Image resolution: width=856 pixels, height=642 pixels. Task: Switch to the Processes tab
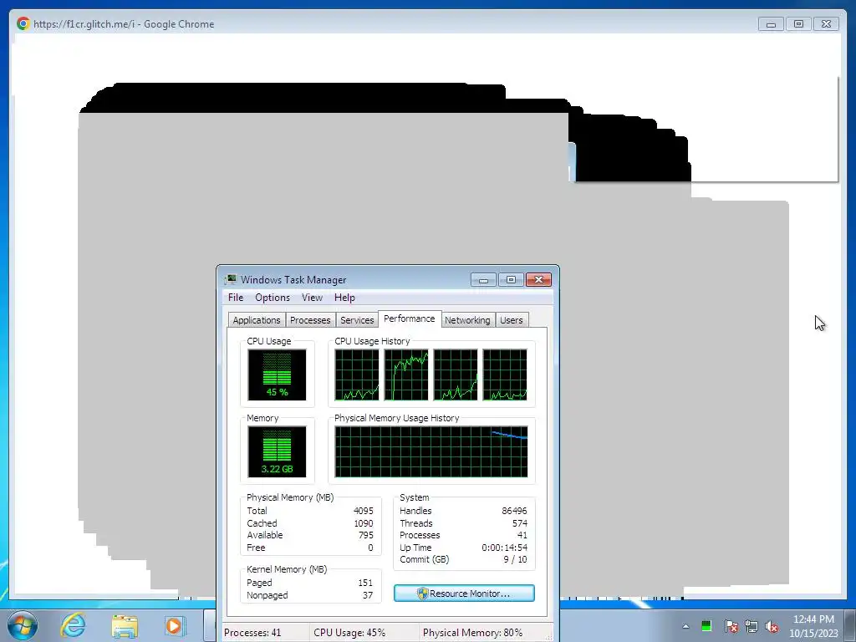(310, 320)
